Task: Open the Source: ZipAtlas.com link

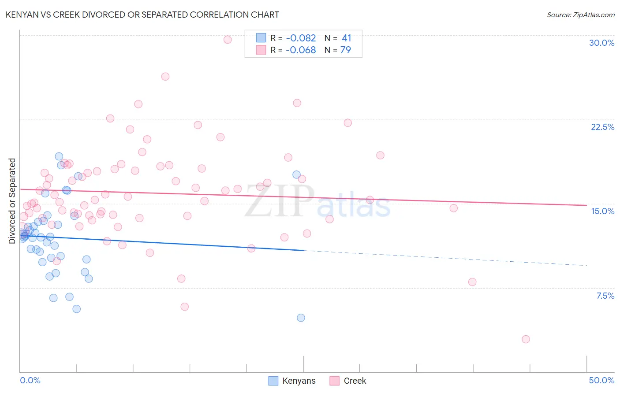Action: tap(581, 15)
